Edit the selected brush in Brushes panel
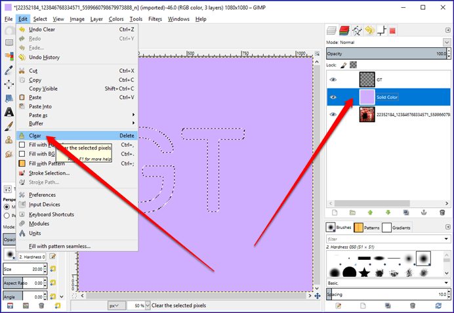Screen dimensions: 454x313 (x=338, y=306)
